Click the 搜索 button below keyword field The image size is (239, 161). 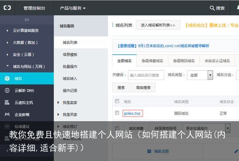coord(121,88)
